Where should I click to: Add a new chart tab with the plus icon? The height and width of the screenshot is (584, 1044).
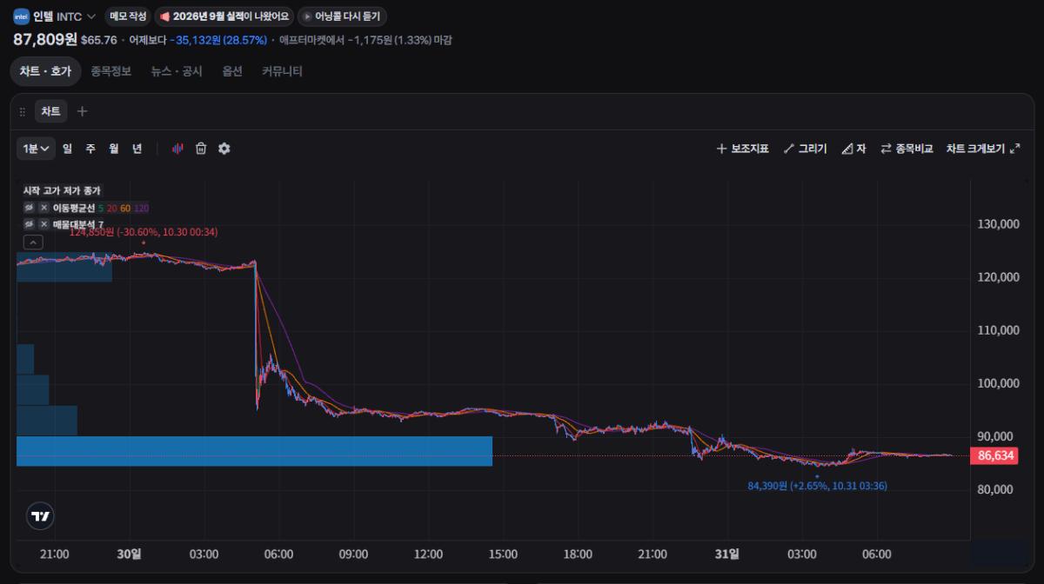pyautogui.click(x=82, y=111)
